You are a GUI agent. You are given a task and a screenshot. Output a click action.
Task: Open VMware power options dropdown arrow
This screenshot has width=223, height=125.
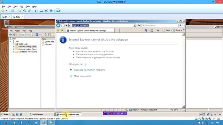click(x=6, y=11)
